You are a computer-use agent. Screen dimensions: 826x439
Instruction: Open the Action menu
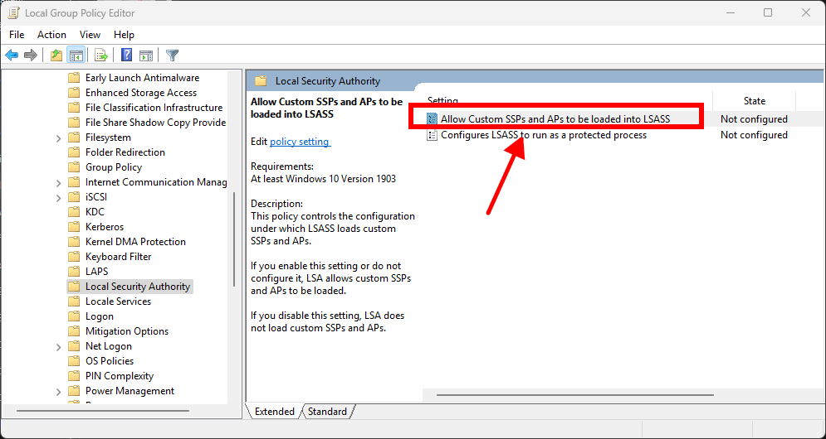pyautogui.click(x=51, y=35)
